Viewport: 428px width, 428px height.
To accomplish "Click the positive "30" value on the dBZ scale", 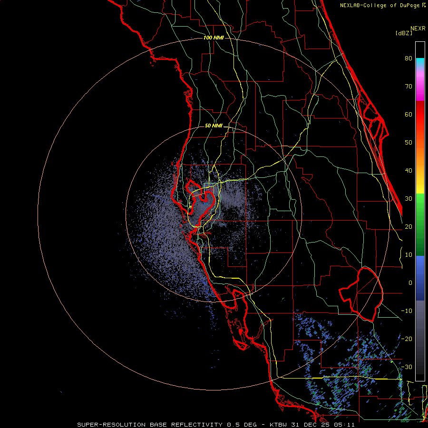I will point(409,198).
